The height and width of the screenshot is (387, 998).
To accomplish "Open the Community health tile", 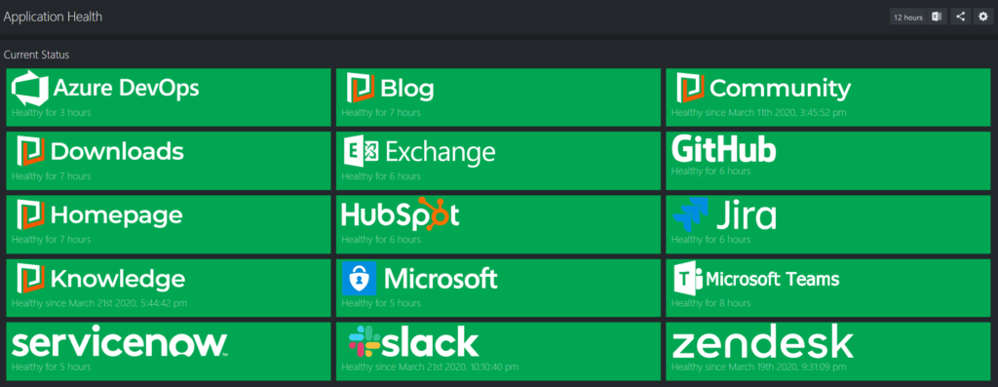I will pos(828,97).
